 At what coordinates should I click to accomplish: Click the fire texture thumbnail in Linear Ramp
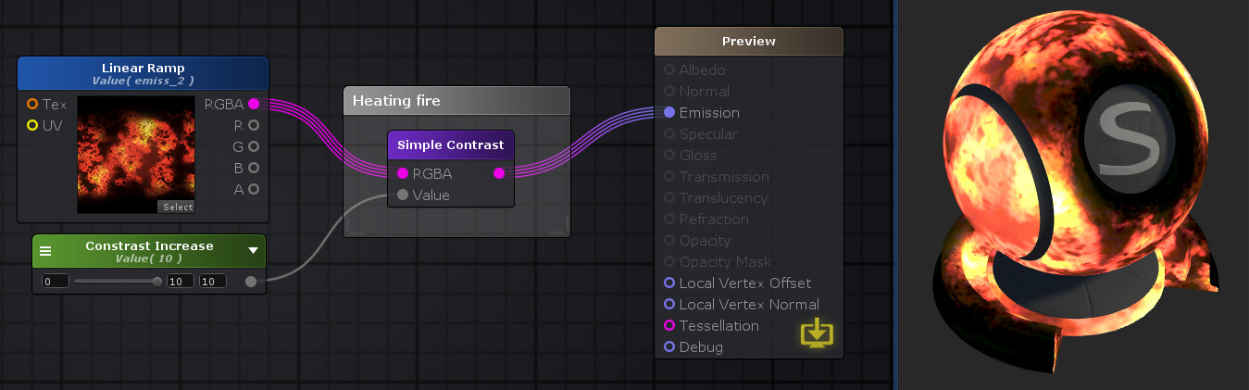click(136, 155)
